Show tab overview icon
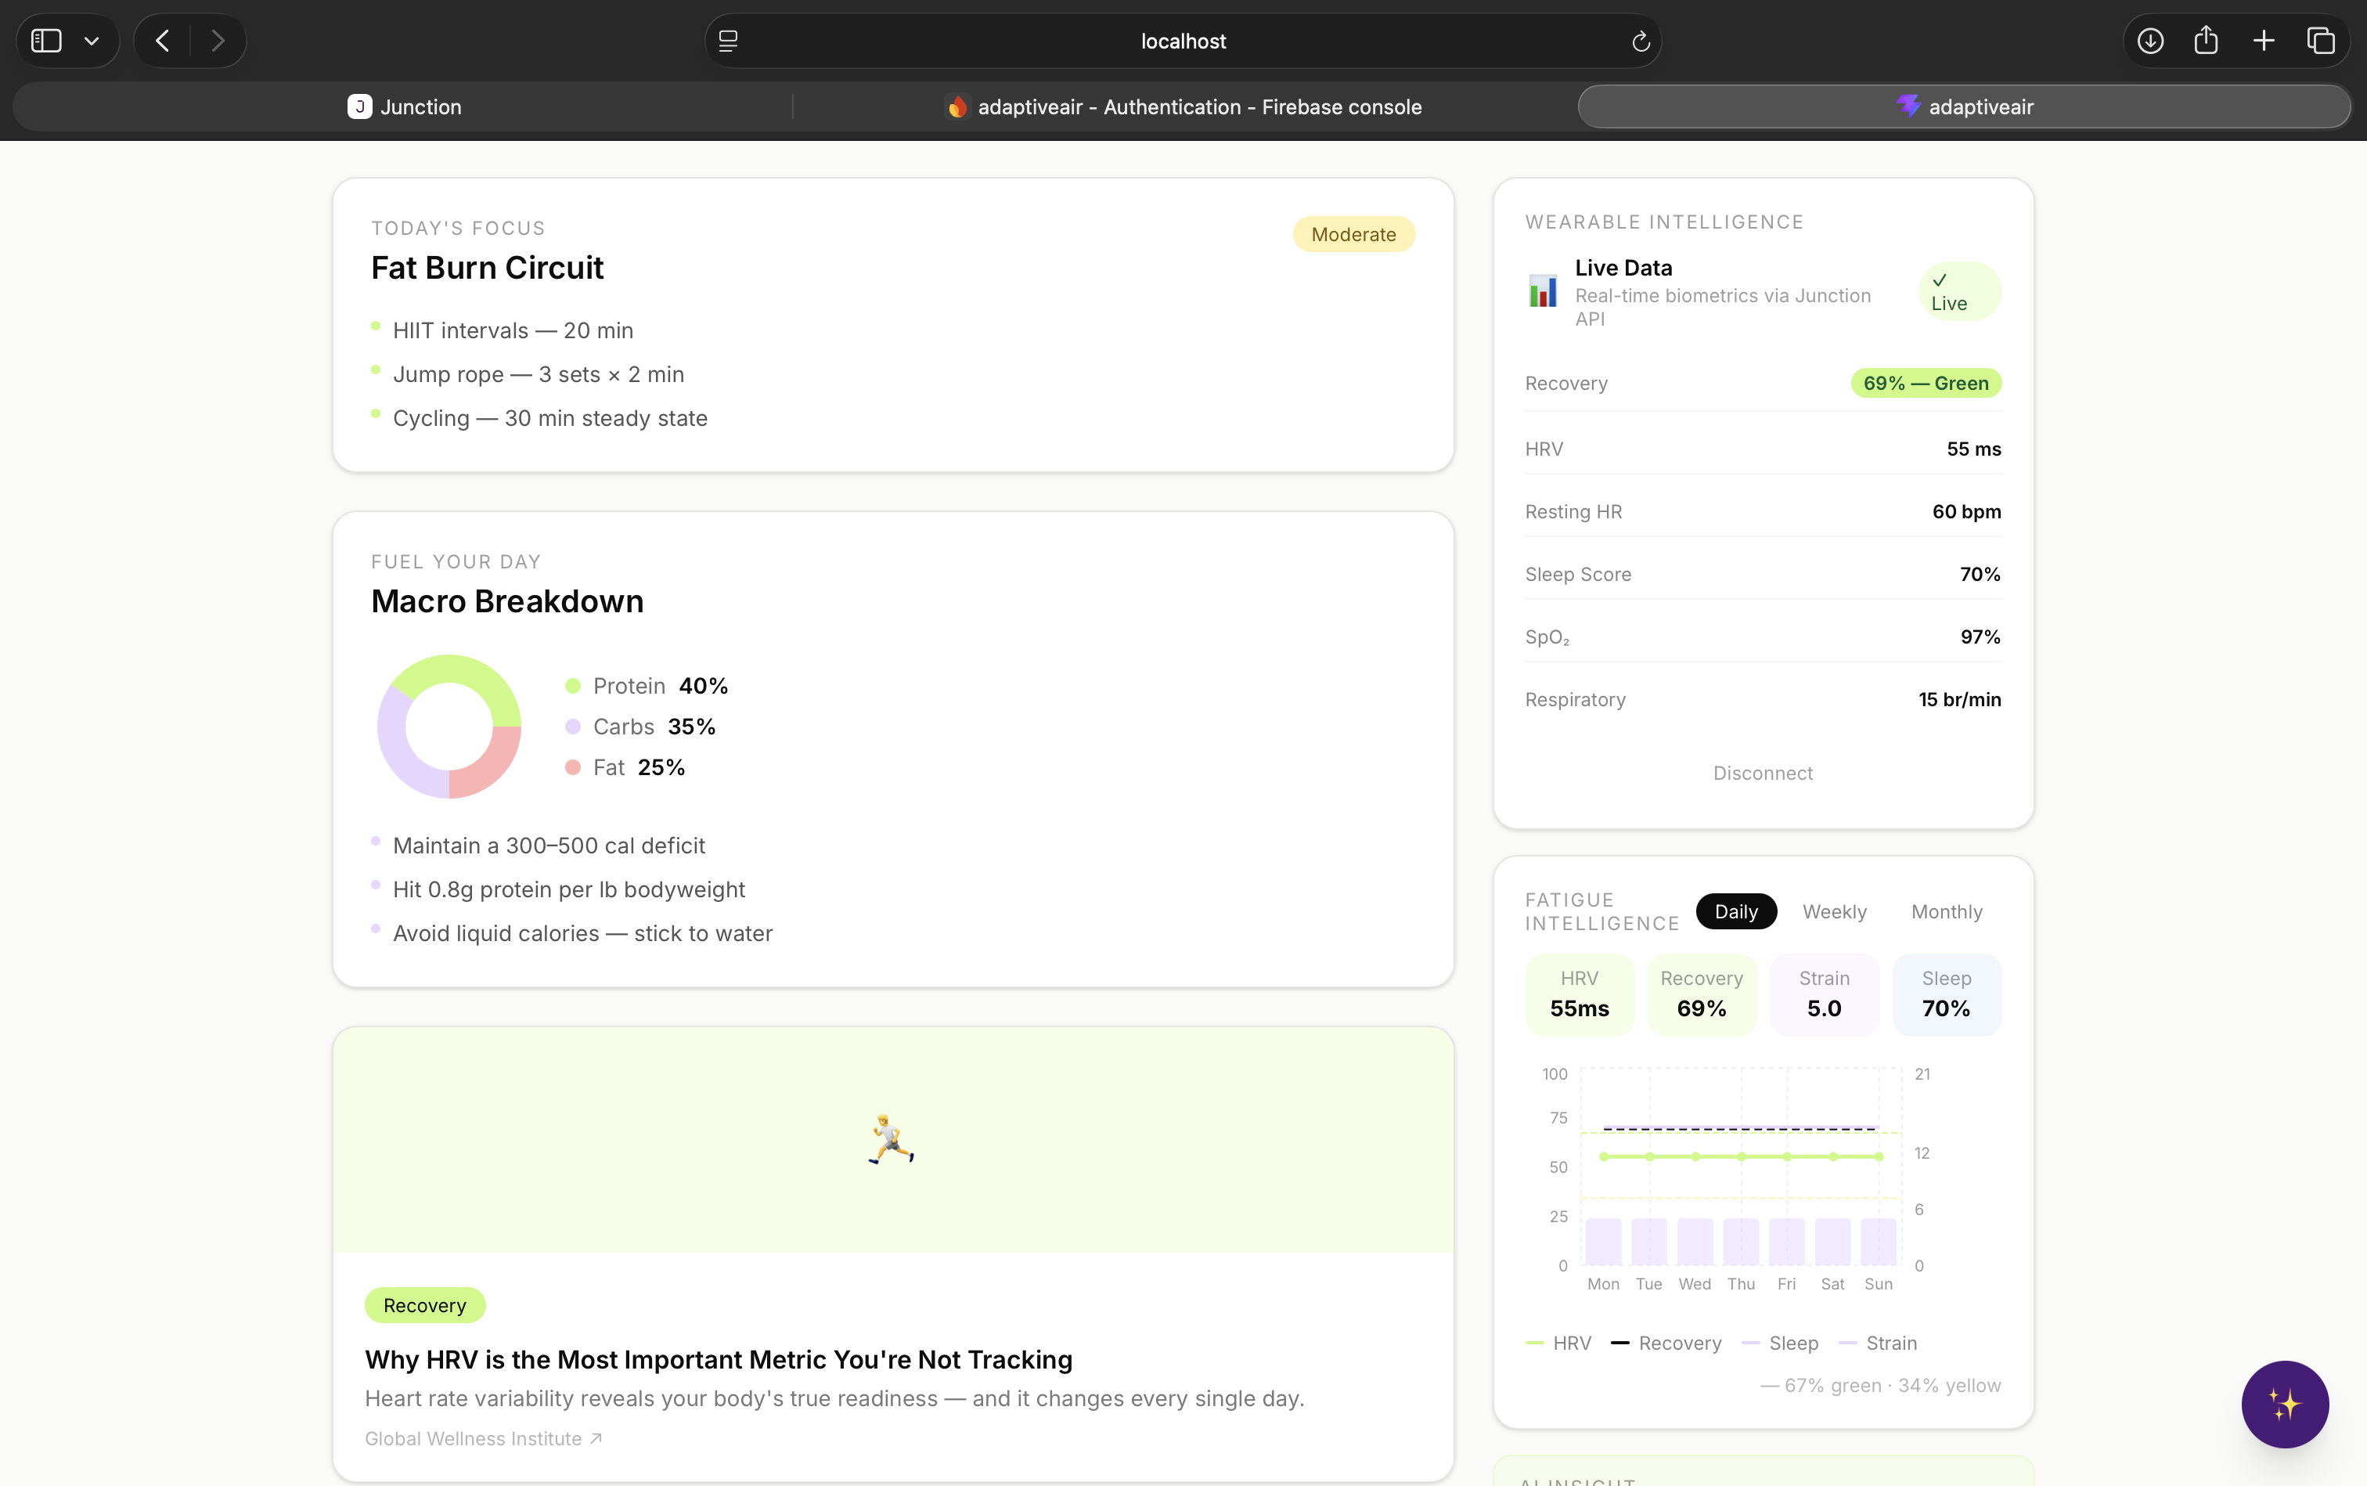The height and width of the screenshot is (1486, 2367). (x=2321, y=40)
